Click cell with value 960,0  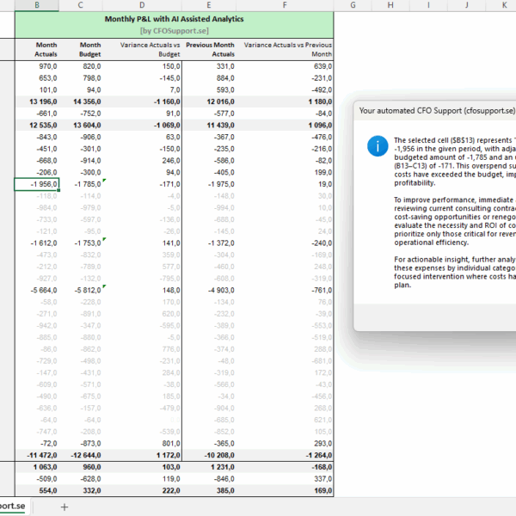(81, 467)
